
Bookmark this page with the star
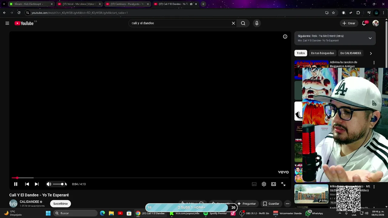click(x=333, y=13)
